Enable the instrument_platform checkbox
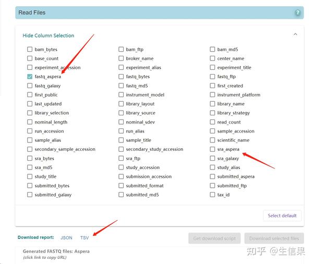313x264 pixels. tap(212, 95)
